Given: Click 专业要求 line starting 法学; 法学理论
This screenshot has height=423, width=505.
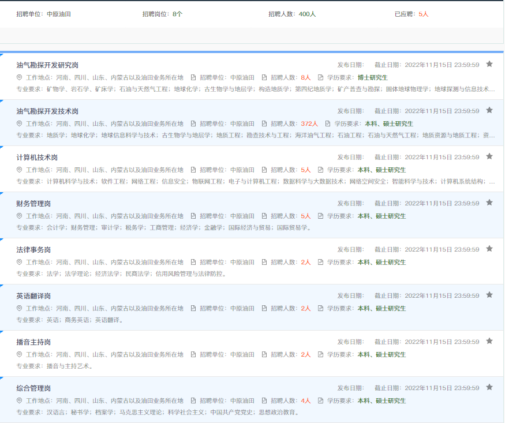Looking at the screenshot, I should 122,274.
